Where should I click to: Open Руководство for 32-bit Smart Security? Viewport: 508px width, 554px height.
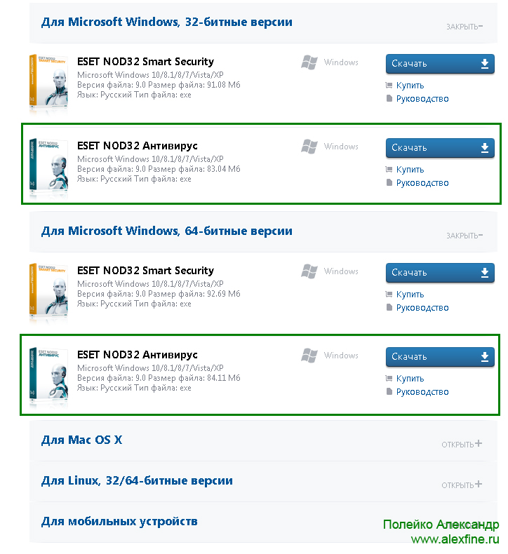[422, 99]
